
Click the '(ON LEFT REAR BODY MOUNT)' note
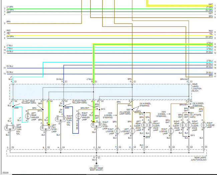(96, 169)
